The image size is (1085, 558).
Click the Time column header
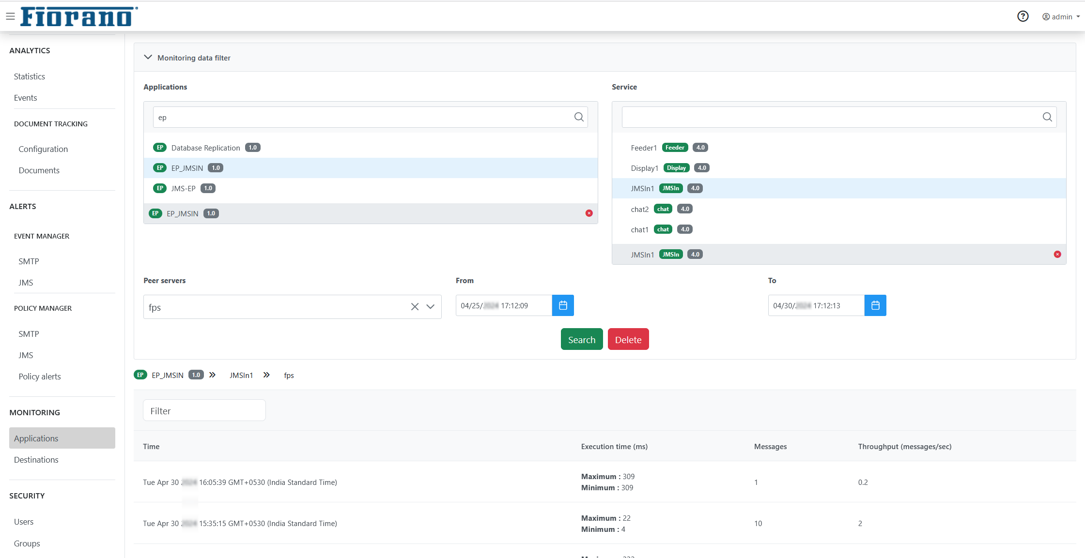click(151, 446)
